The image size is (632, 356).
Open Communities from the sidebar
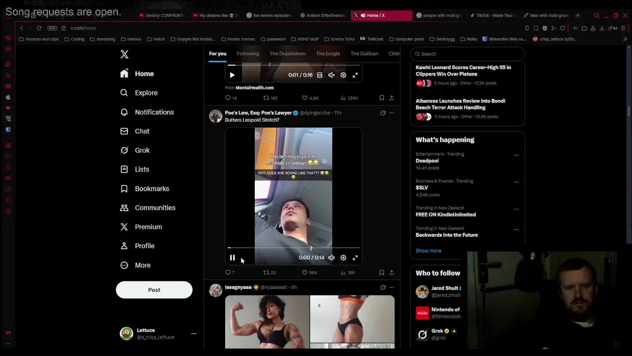[x=148, y=208]
